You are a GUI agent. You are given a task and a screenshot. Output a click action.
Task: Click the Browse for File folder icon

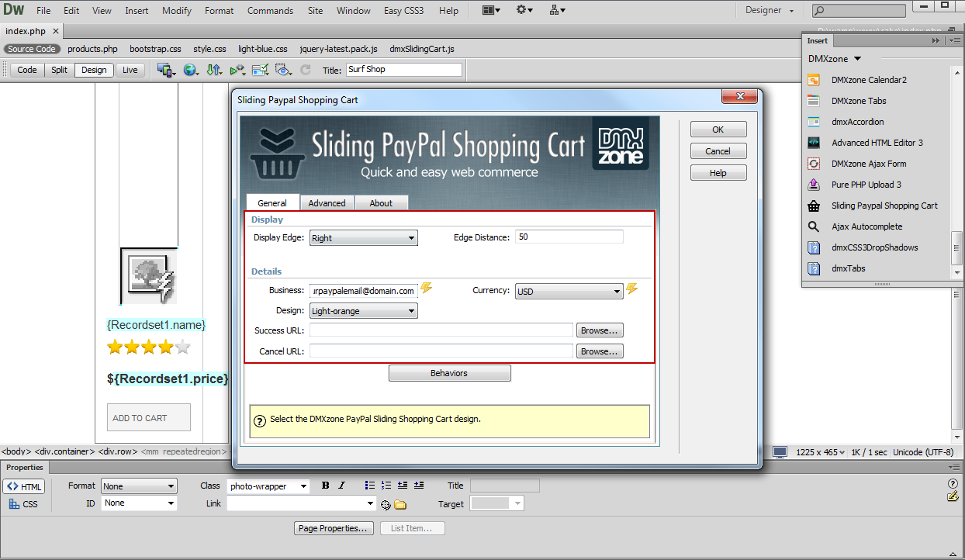pos(400,505)
